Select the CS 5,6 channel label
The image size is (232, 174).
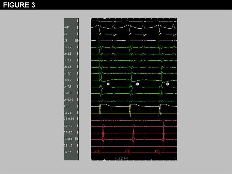point(68,132)
